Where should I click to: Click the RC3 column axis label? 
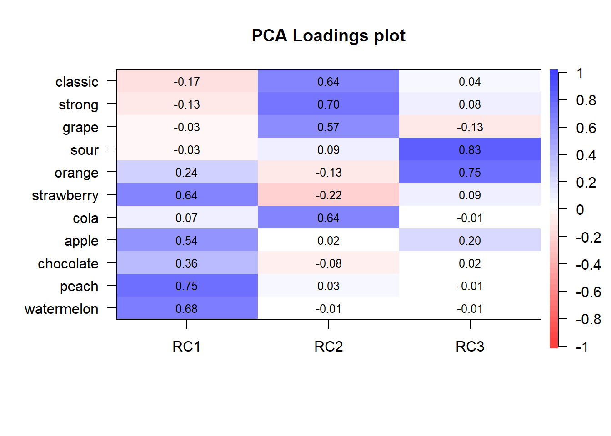pyautogui.click(x=470, y=347)
